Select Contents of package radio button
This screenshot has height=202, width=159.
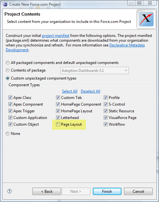pos(8,70)
